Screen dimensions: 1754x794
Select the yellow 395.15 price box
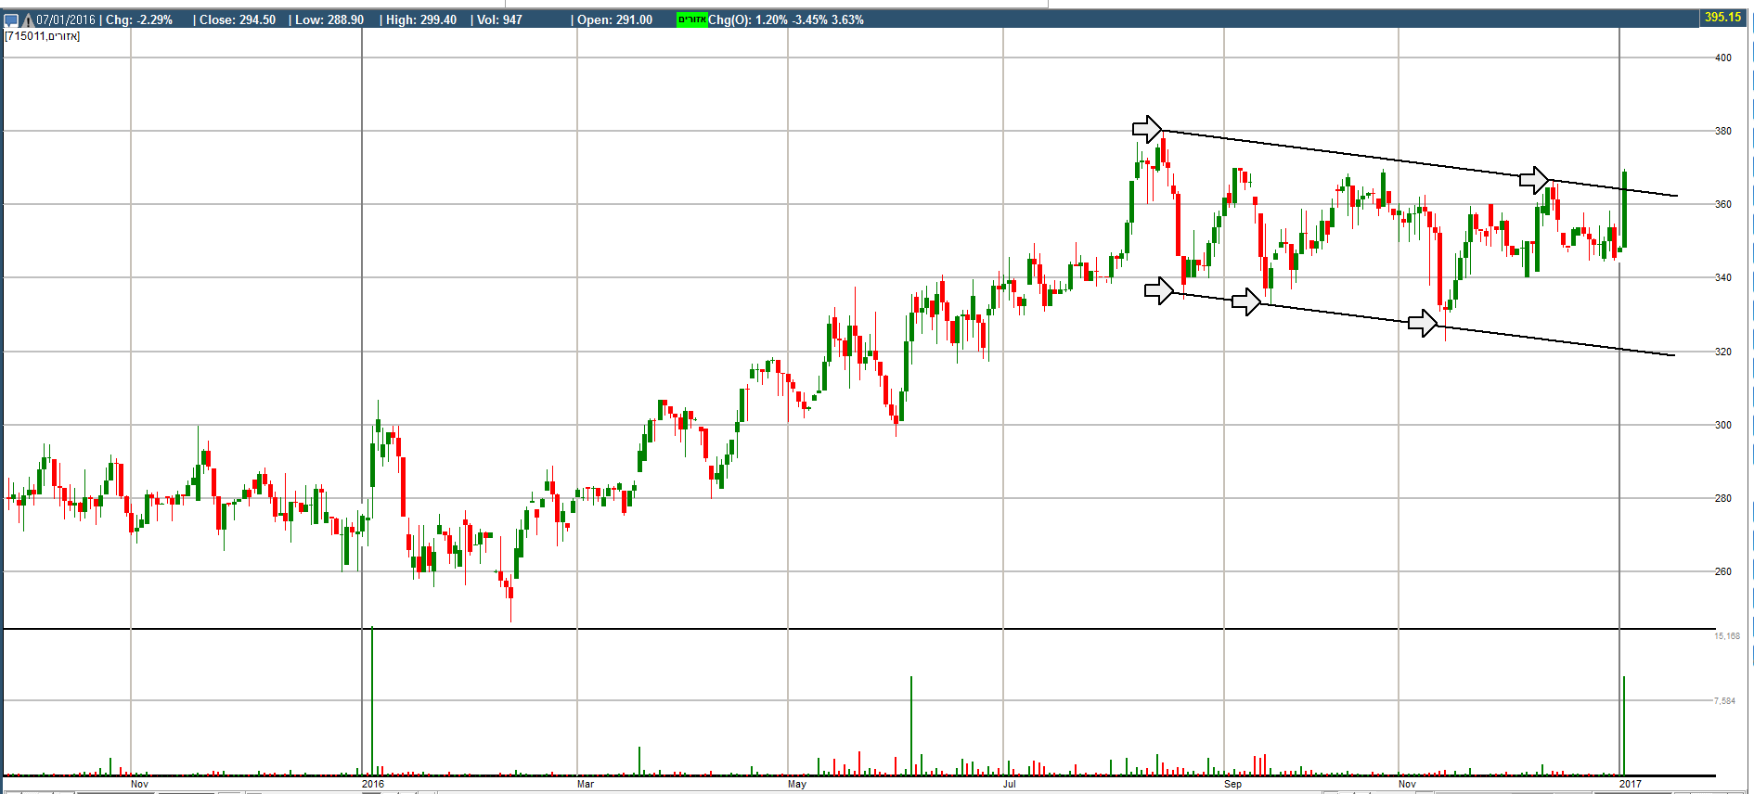click(x=1722, y=18)
